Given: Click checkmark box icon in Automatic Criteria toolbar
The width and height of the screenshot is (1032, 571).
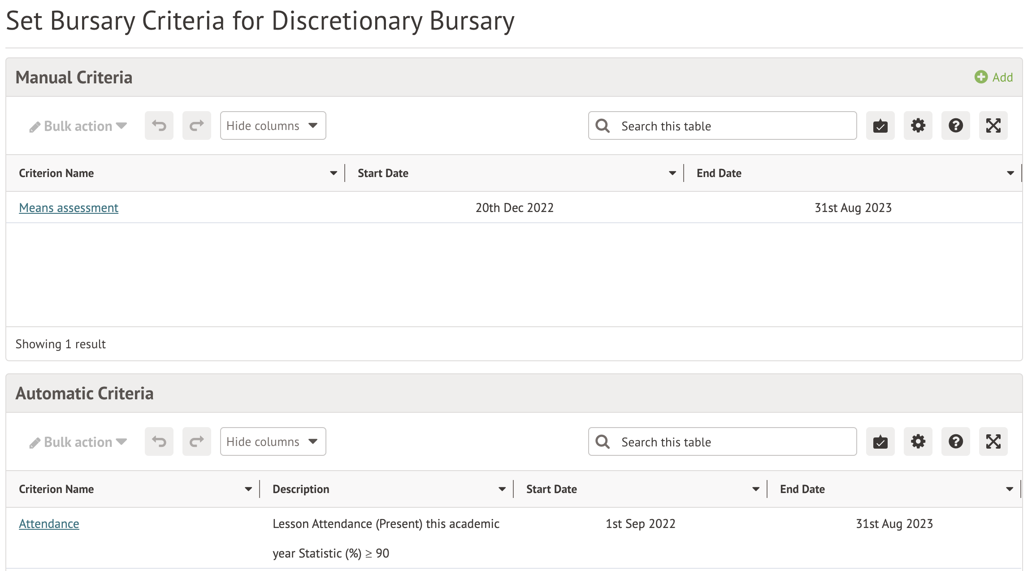Looking at the screenshot, I should [x=880, y=442].
